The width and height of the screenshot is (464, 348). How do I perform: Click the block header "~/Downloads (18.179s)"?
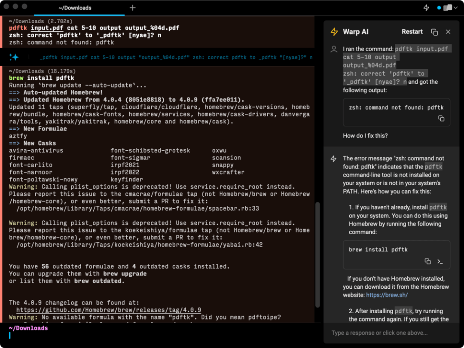42,71
